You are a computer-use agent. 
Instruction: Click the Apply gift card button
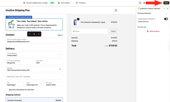[x=113, y=31]
